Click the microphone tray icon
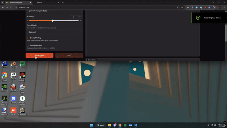 (x=208, y=125)
